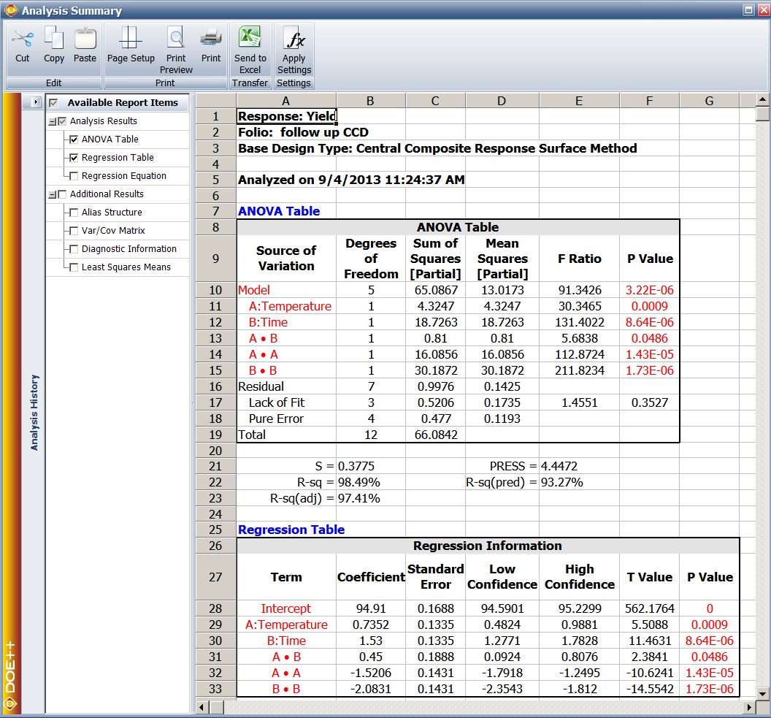Send the report to Excel
The image size is (771, 718).
pyautogui.click(x=250, y=50)
